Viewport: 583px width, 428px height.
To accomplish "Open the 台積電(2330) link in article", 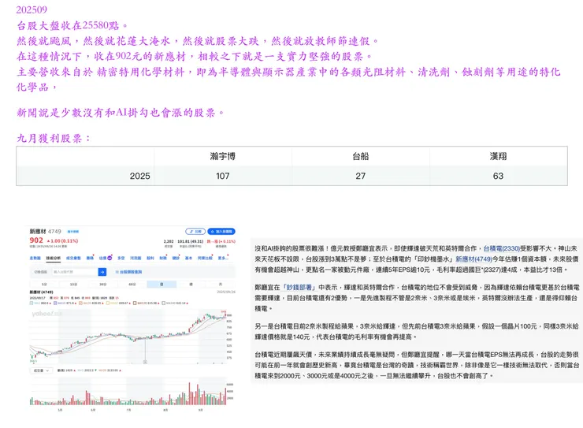I will [502, 248].
